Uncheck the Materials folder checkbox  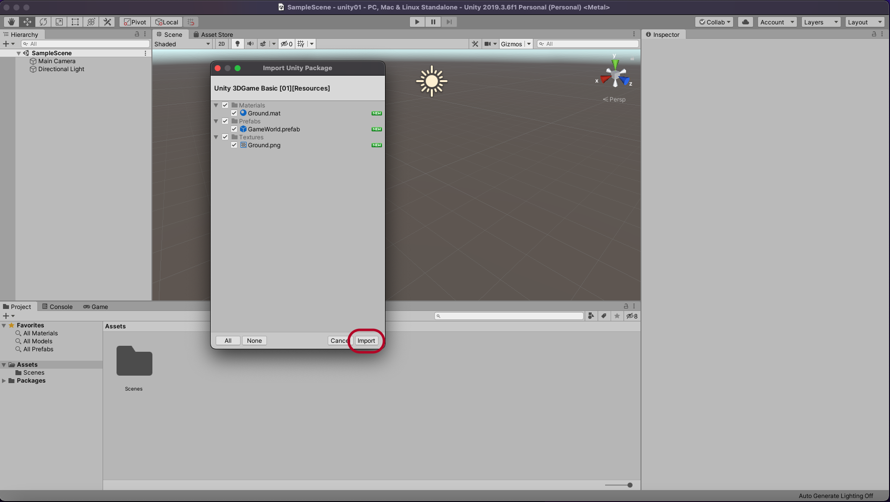click(x=225, y=105)
